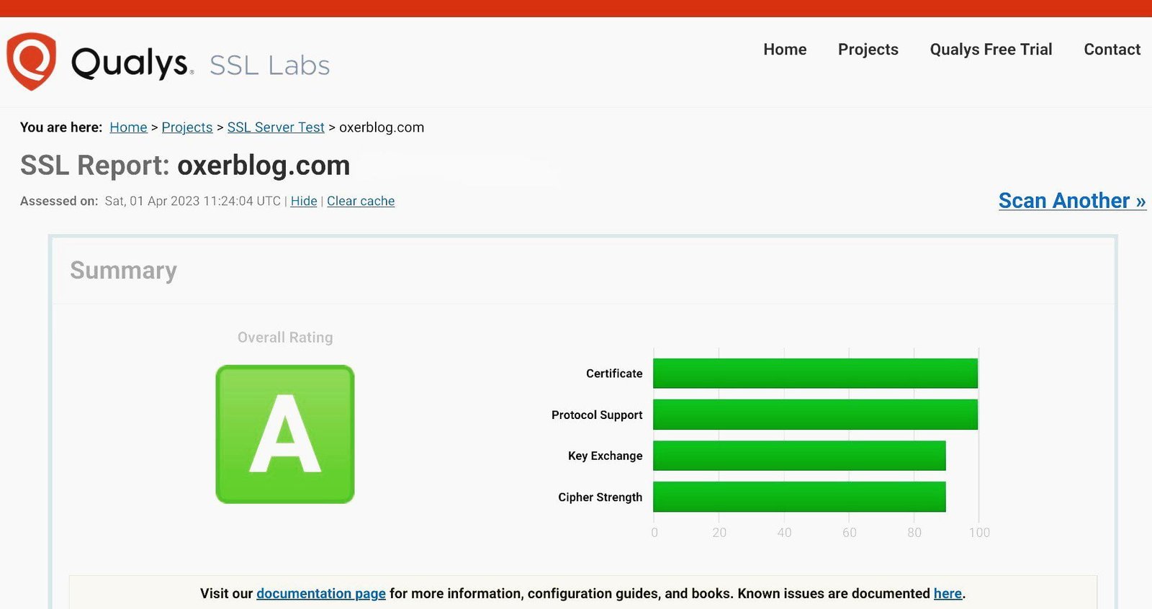Click the 'Cipher Strength' chart label
The image size is (1152, 609).
coord(600,497)
